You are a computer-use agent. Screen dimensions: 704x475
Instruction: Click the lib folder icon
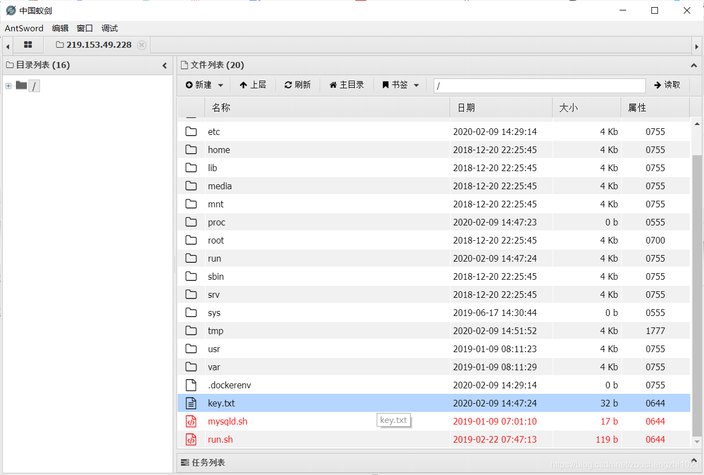[x=191, y=168]
